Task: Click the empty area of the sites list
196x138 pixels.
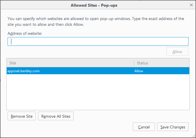Action: [x=98, y=92]
